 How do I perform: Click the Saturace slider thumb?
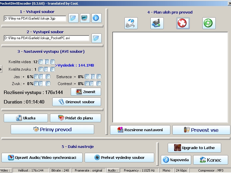click(x=93, y=76)
